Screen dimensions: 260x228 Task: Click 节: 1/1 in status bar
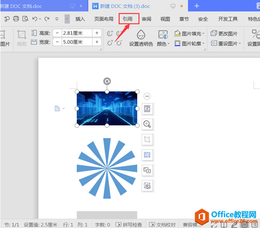[x=12, y=225]
